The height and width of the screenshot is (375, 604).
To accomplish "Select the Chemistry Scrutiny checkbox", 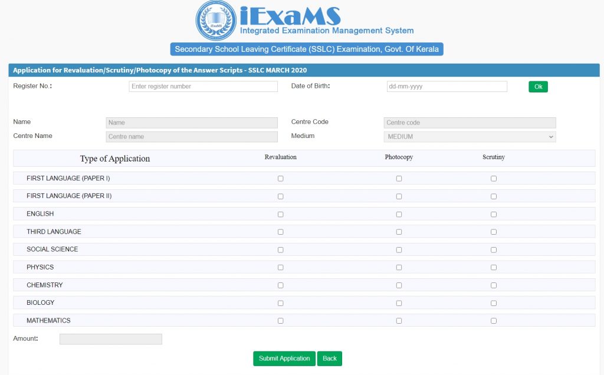I will 494,285.
